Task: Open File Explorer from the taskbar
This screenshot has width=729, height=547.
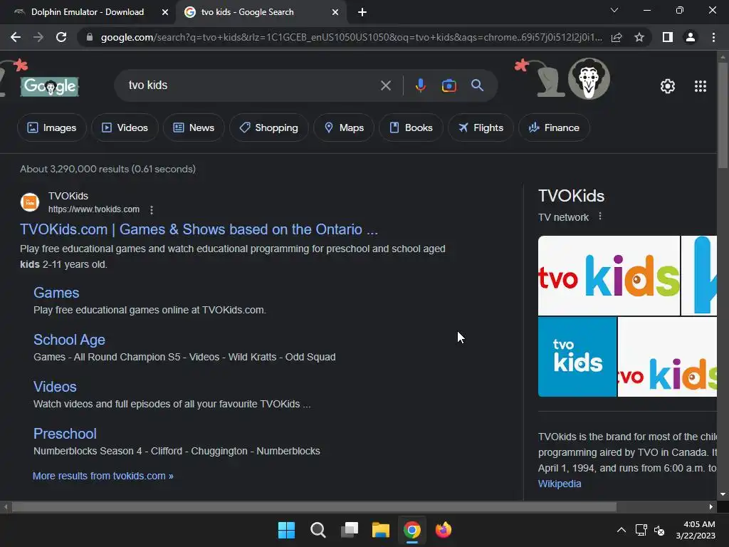Action: click(x=381, y=530)
